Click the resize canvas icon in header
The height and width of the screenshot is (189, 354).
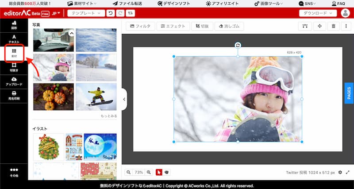(130, 13)
